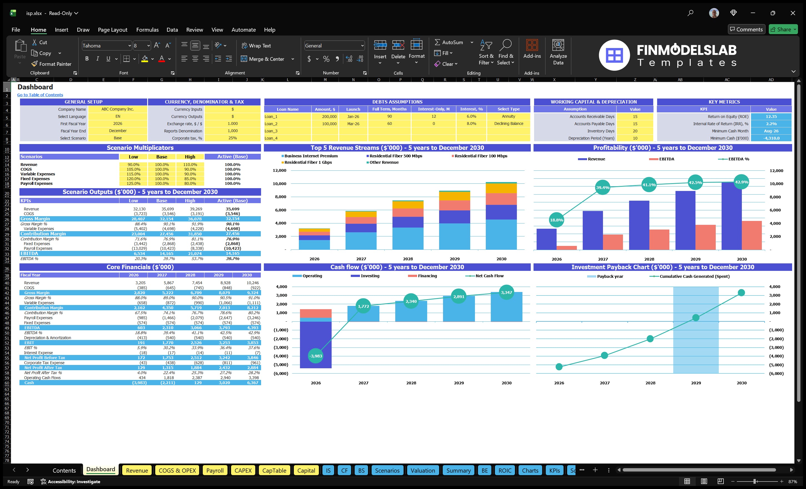Switch to the Formulas ribbon tab

(147, 29)
